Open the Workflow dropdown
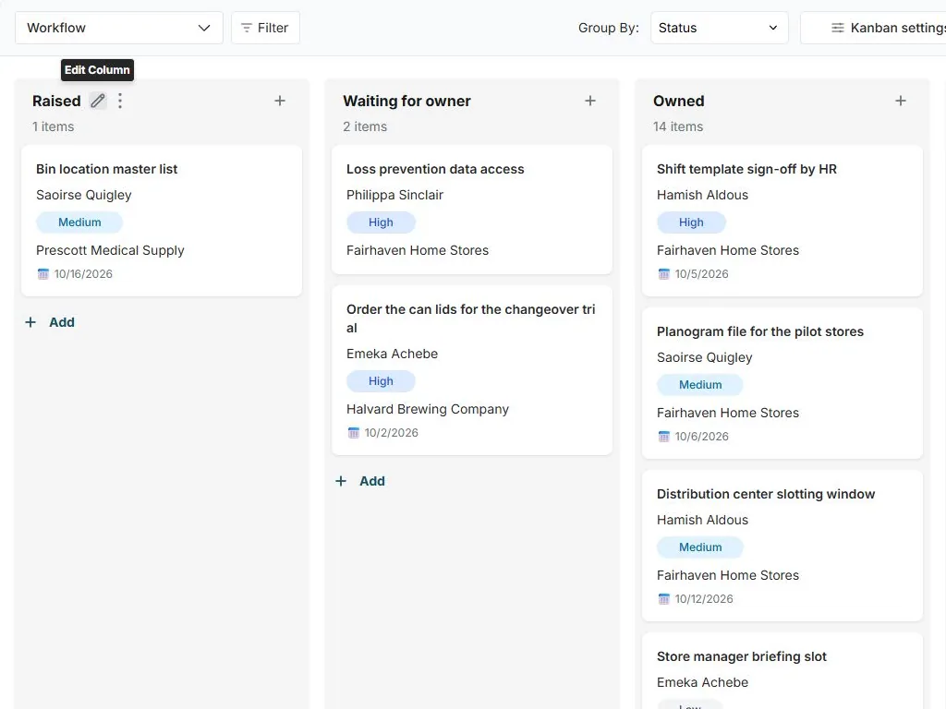The height and width of the screenshot is (709, 946). pos(119,28)
